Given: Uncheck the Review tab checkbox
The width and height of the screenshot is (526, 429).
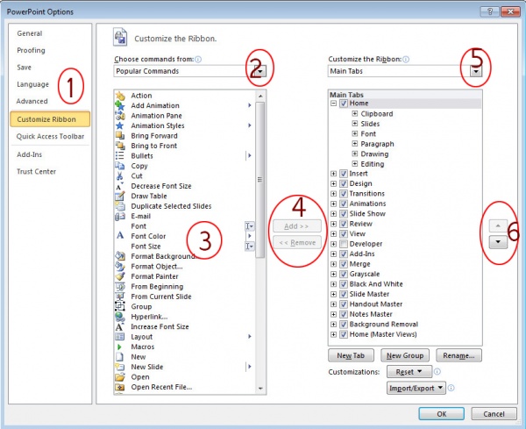Looking at the screenshot, I should (344, 224).
